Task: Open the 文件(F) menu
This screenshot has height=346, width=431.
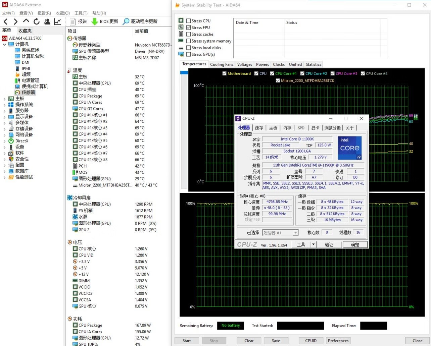Action: (x=8, y=13)
